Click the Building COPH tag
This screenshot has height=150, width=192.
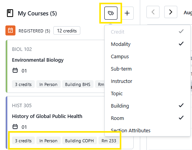80,141
